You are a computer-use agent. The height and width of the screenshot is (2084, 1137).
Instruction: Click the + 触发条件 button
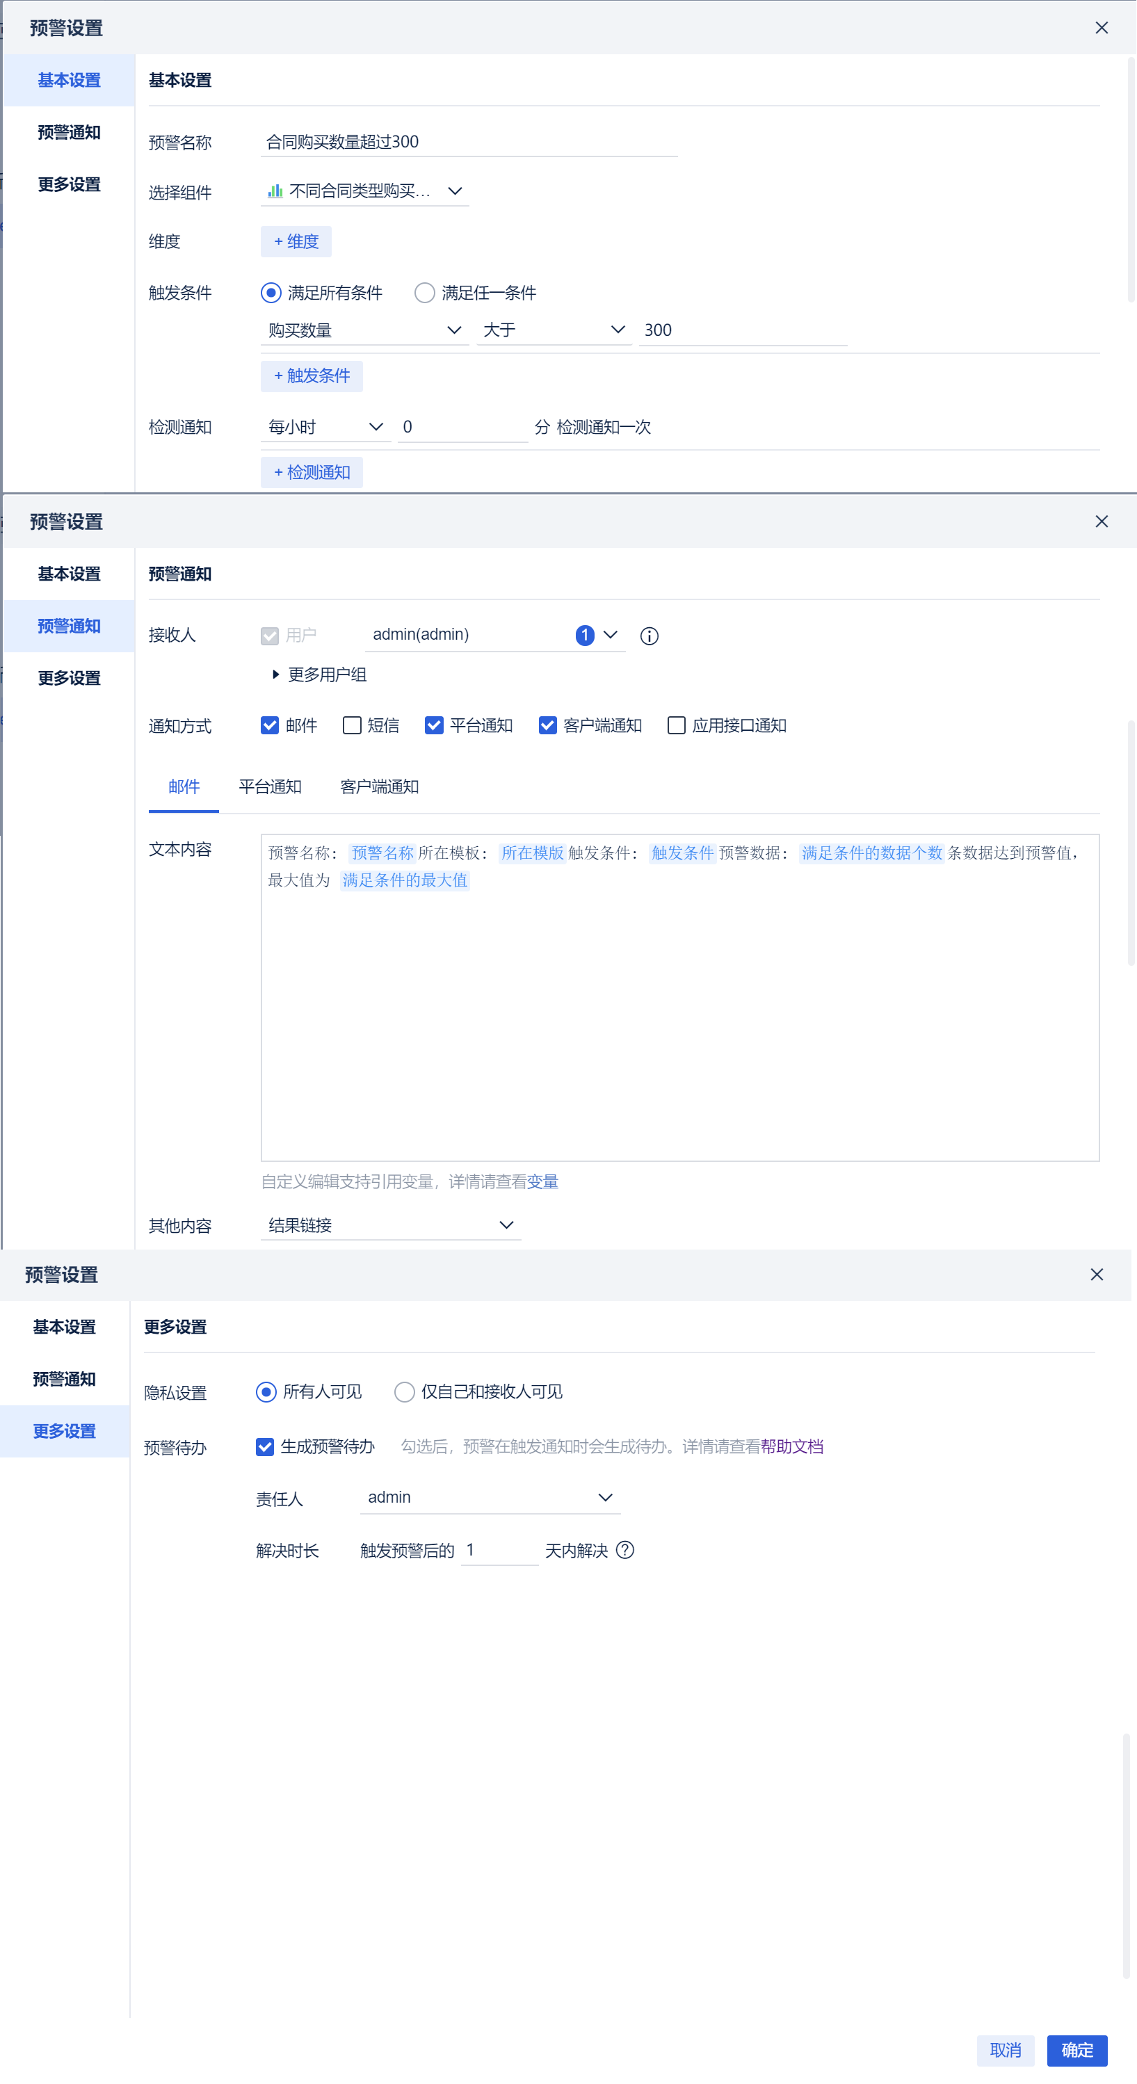pyautogui.click(x=312, y=376)
